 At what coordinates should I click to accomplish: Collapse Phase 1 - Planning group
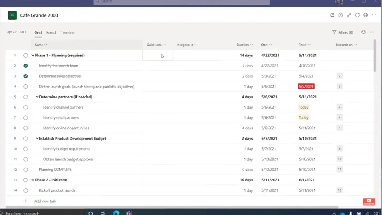[33, 55]
